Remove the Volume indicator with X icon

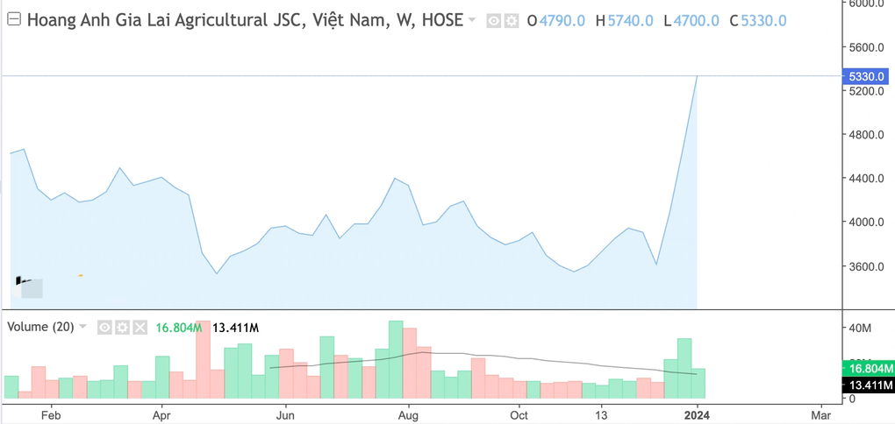140,327
